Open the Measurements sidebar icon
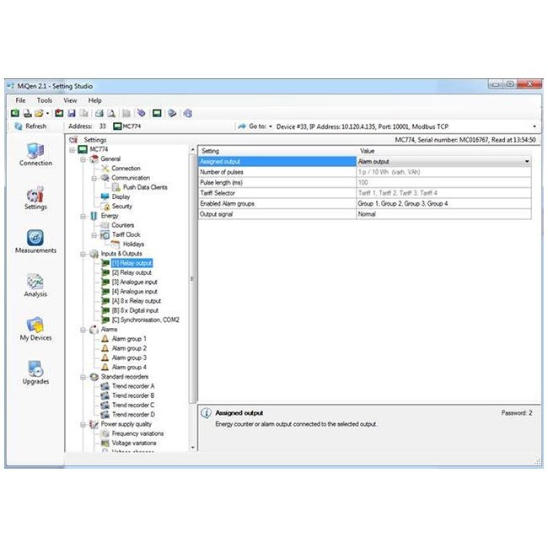This screenshot has width=548, height=548. tap(35, 241)
